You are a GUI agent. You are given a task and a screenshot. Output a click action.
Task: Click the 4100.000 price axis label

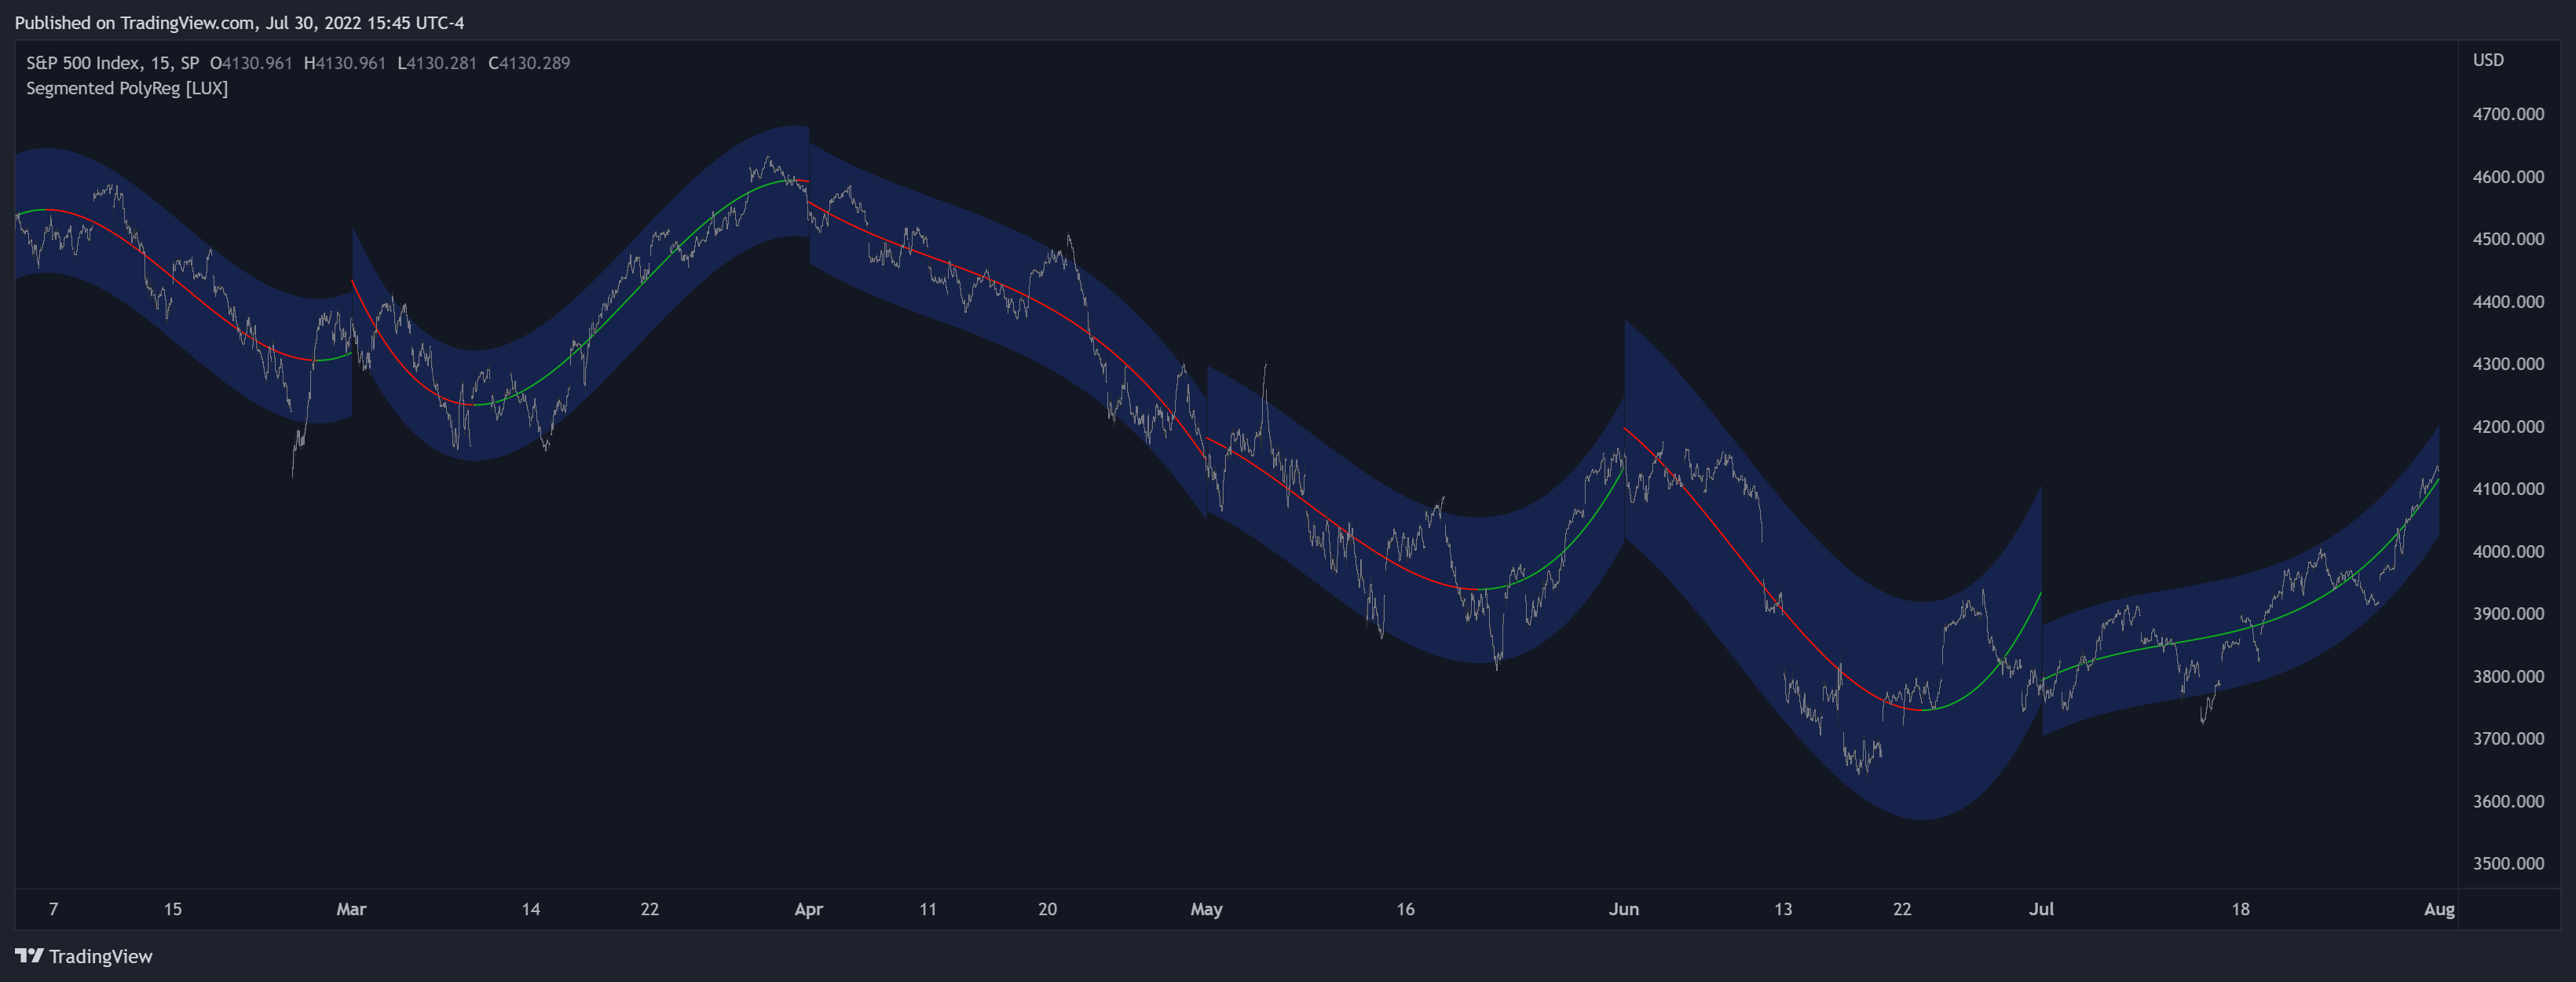[2508, 489]
